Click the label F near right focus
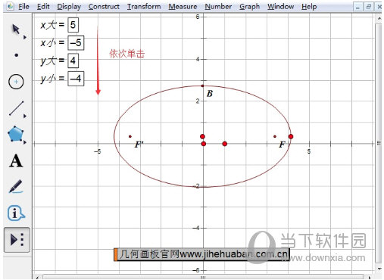 click(x=282, y=145)
